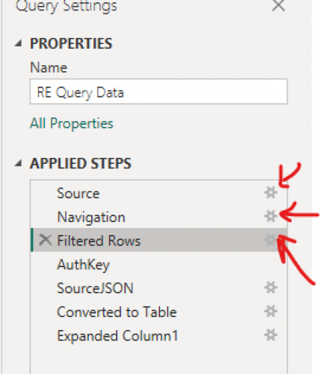Open settings gear for Source step

tap(271, 193)
